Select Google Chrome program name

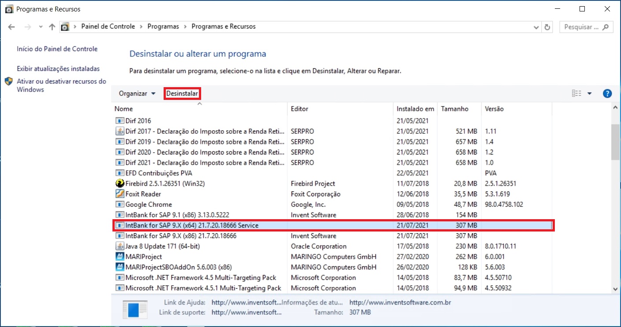(x=149, y=205)
